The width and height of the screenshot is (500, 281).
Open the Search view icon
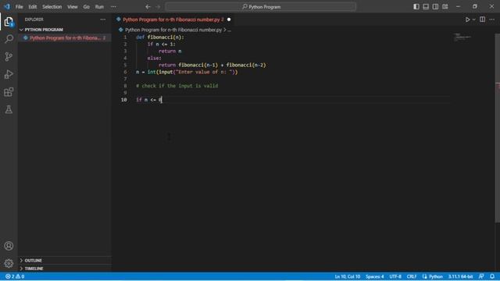point(9,39)
